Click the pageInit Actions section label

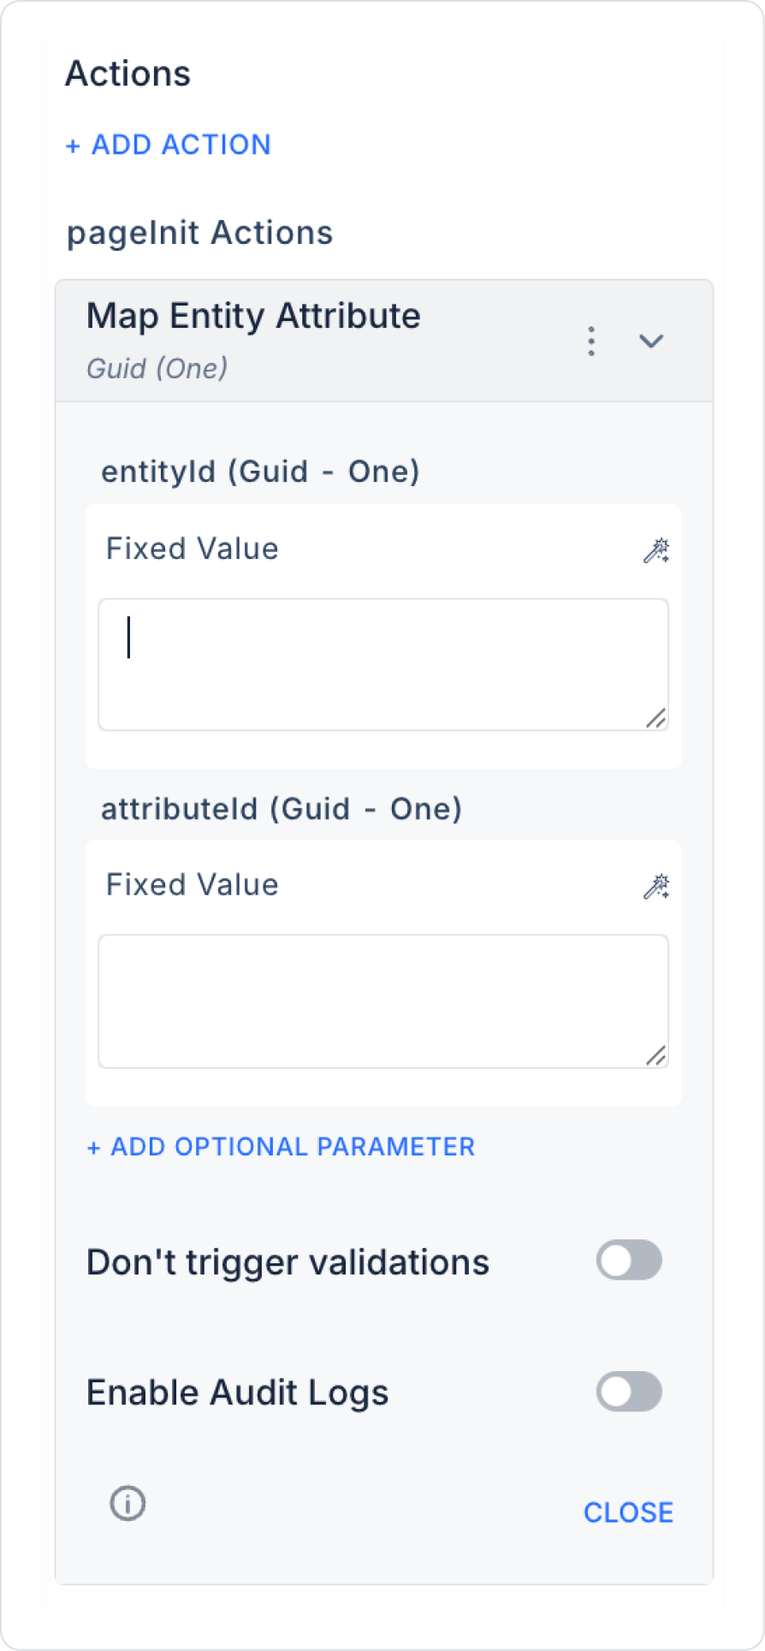pyautogui.click(x=200, y=233)
